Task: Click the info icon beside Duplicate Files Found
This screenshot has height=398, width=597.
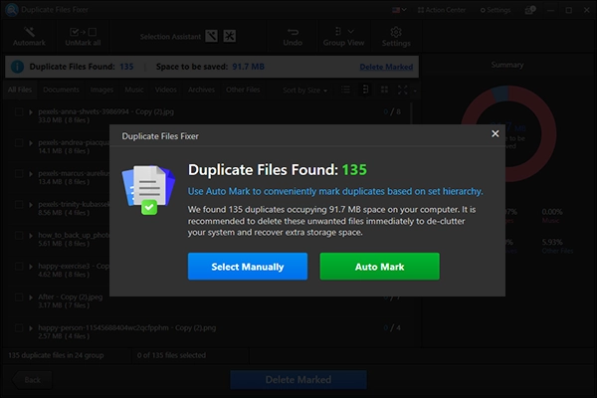Action: tap(17, 67)
